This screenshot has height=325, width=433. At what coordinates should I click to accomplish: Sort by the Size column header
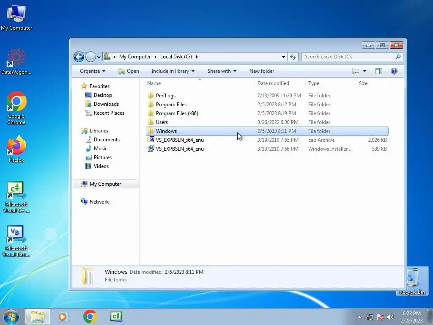(373, 83)
